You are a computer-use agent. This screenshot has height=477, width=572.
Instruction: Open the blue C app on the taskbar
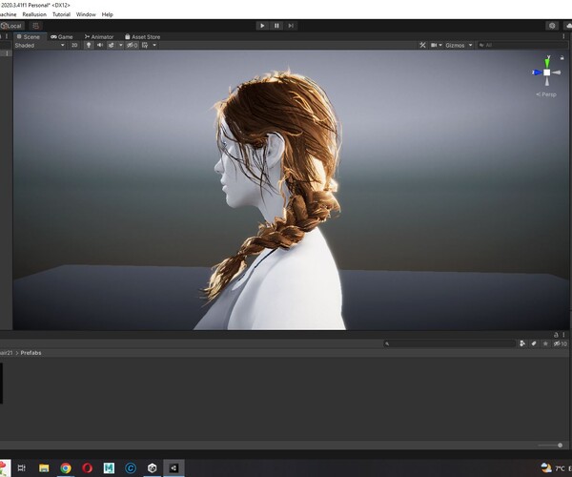131,467
